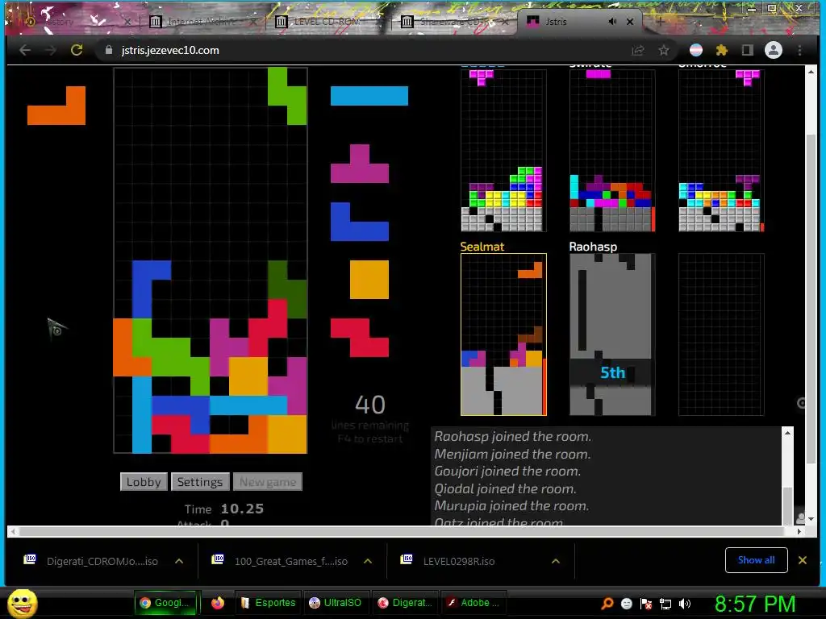Switch to the LEVEL CD-ROM tab
826x619 pixels.
pyautogui.click(x=326, y=22)
